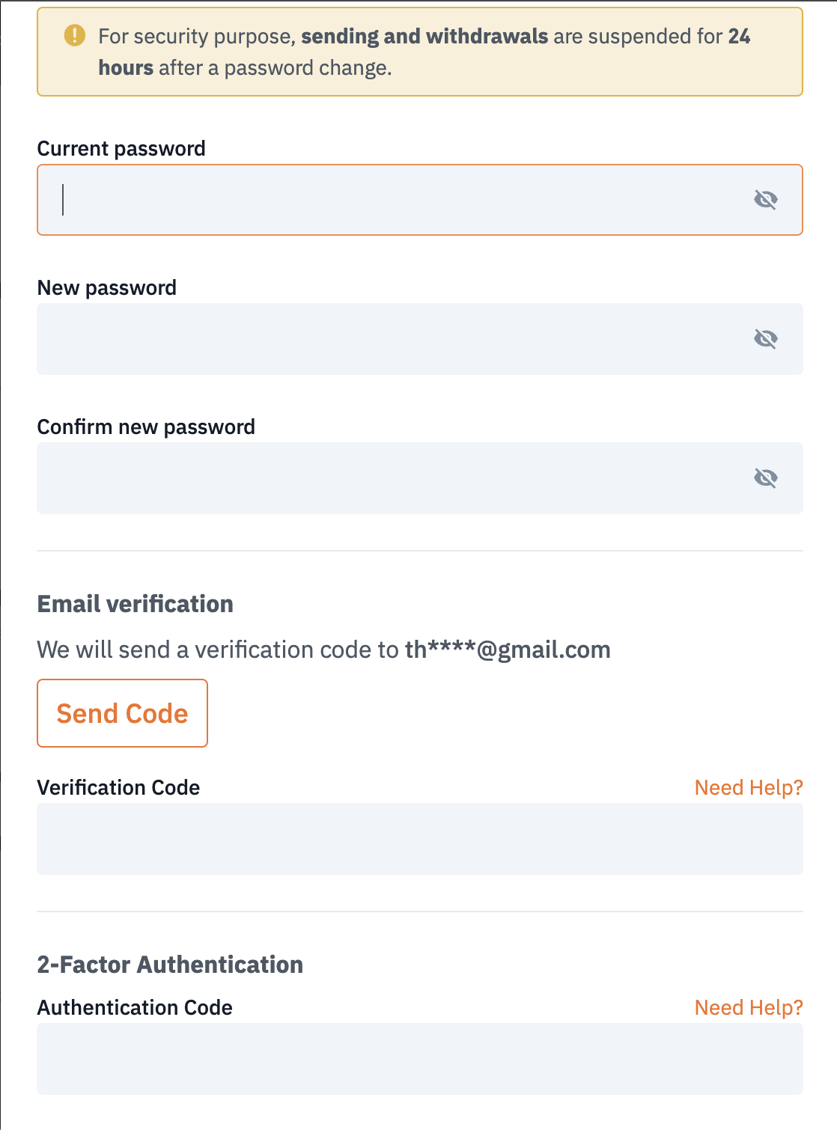The height and width of the screenshot is (1130, 837).
Task: Click the Verification Code label text
Action: point(118,787)
